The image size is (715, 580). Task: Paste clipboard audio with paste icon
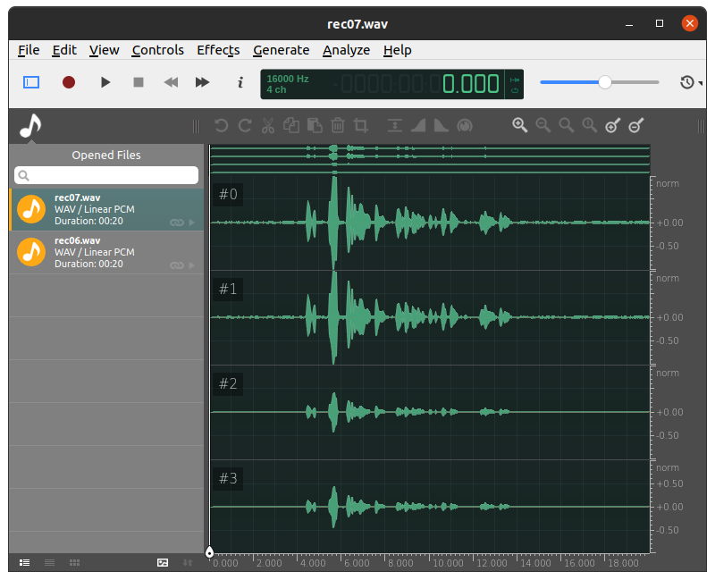click(x=315, y=125)
